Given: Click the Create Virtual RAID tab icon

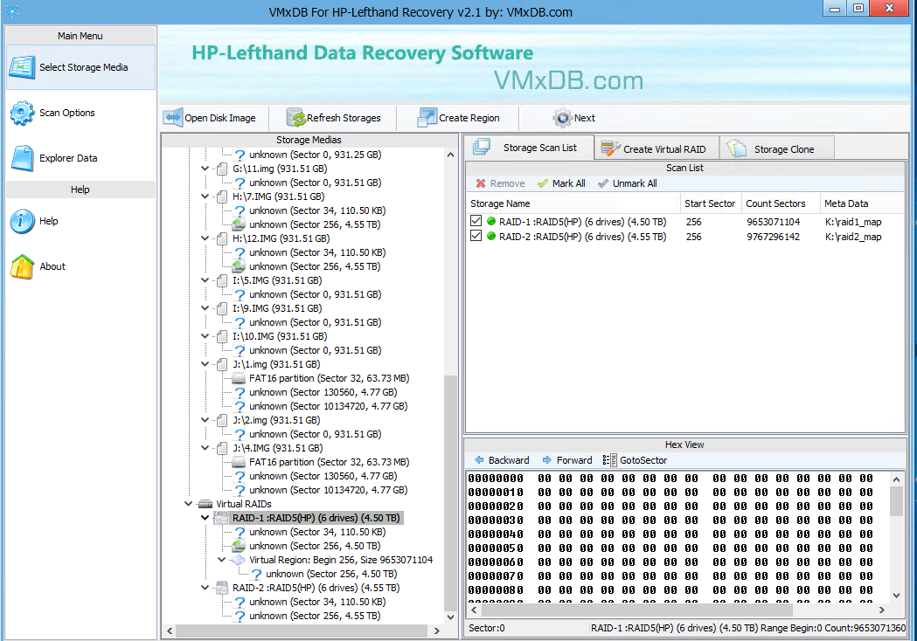Looking at the screenshot, I should pyautogui.click(x=610, y=148).
